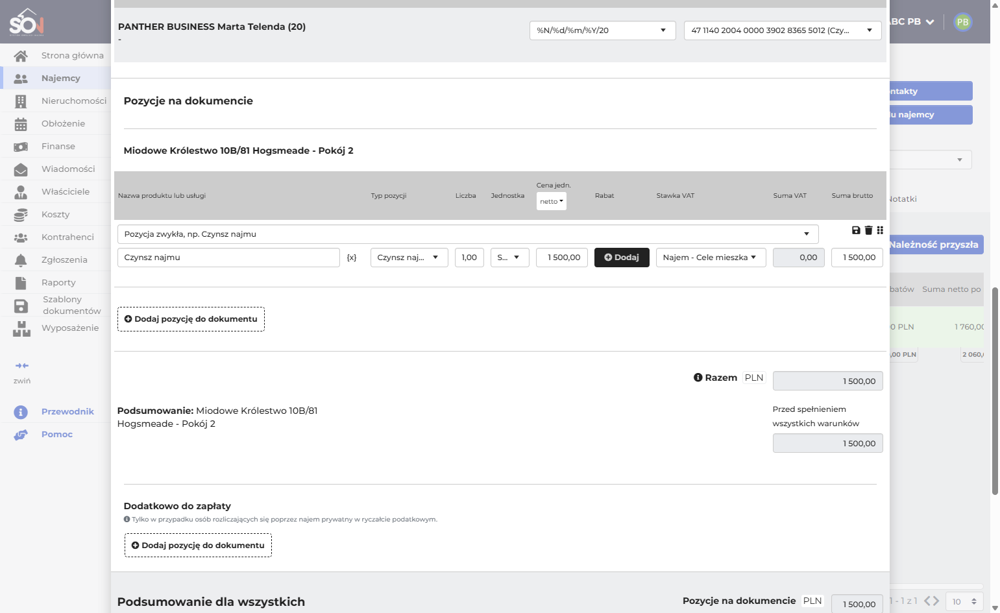Click Dodaj pozycję under Dodatkowo do zapłaty
1000x613 pixels.
pos(198,546)
